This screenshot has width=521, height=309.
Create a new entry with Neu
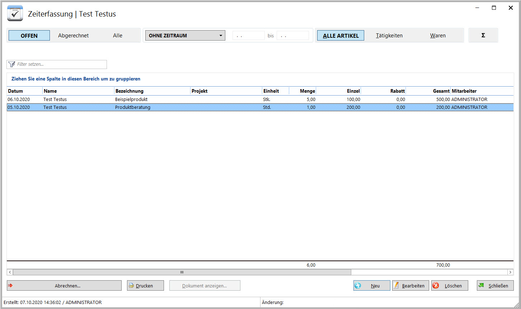[x=372, y=286]
